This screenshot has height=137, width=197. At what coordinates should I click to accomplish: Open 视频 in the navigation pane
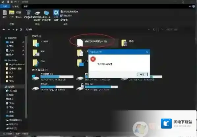click(12, 95)
